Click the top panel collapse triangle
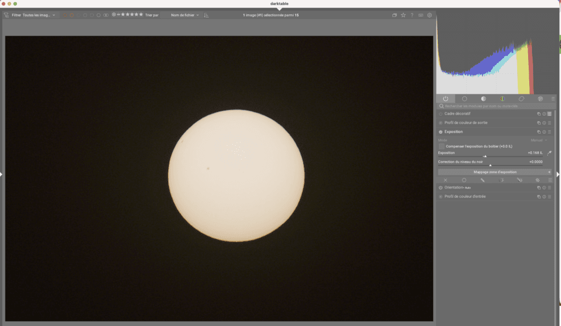 pos(279,9)
